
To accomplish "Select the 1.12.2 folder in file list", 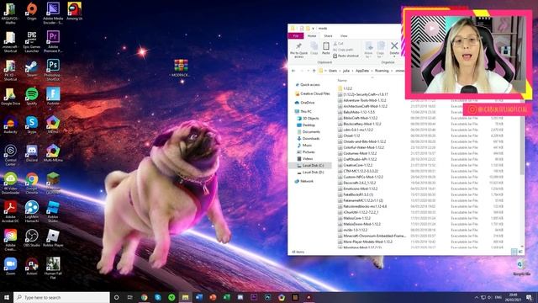I will point(345,88).
